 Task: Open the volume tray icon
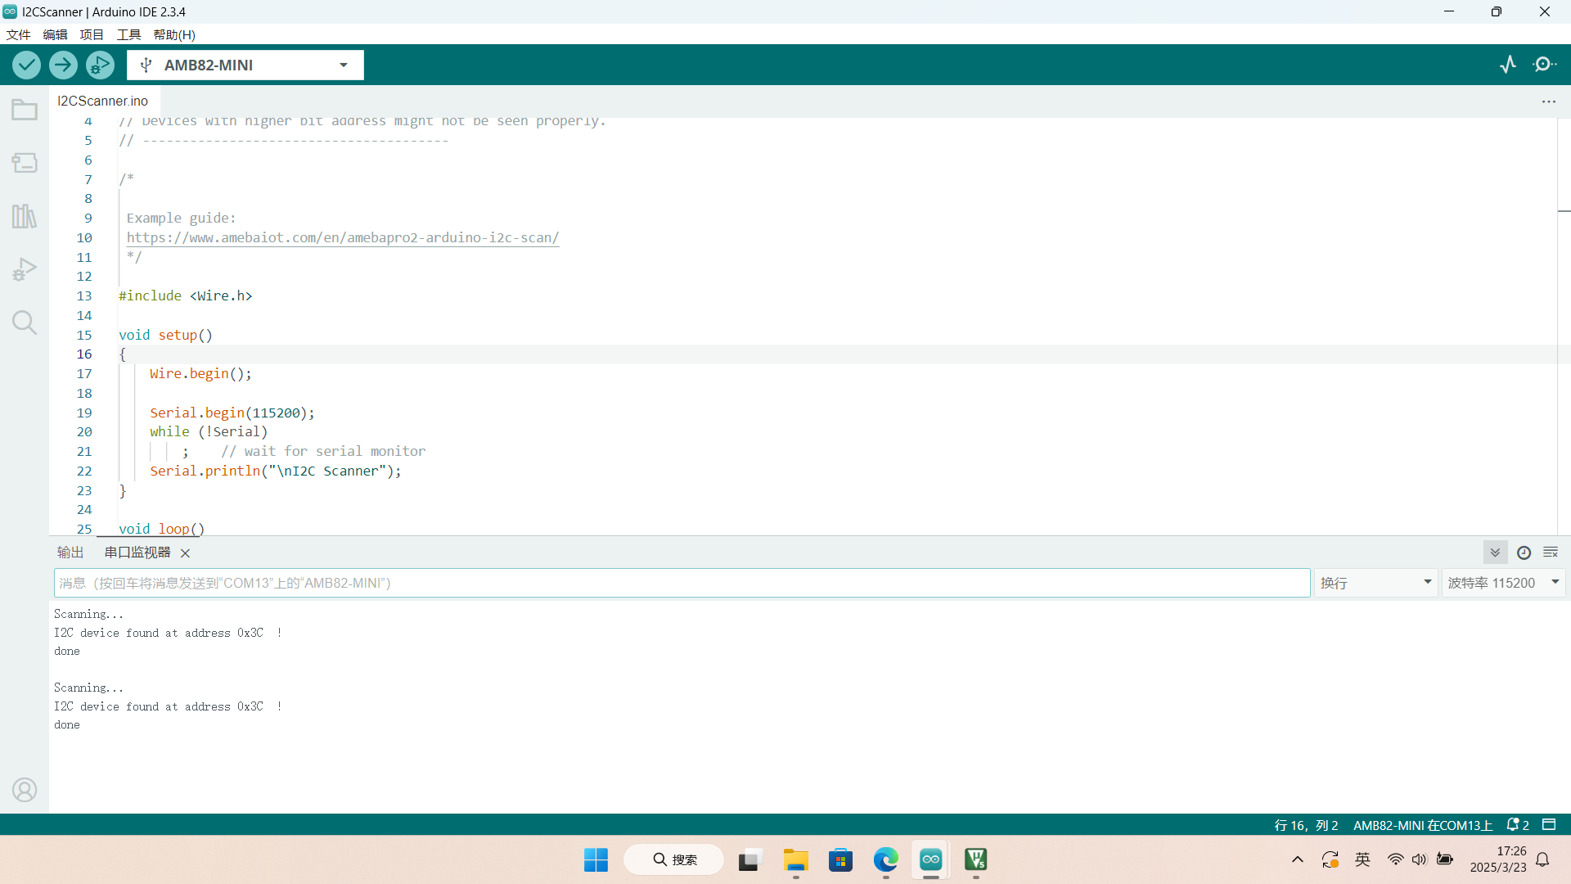coord(1420,859)
